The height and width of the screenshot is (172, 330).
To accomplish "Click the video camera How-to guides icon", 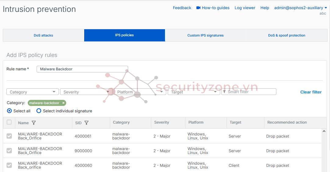I will click(198, 8).
